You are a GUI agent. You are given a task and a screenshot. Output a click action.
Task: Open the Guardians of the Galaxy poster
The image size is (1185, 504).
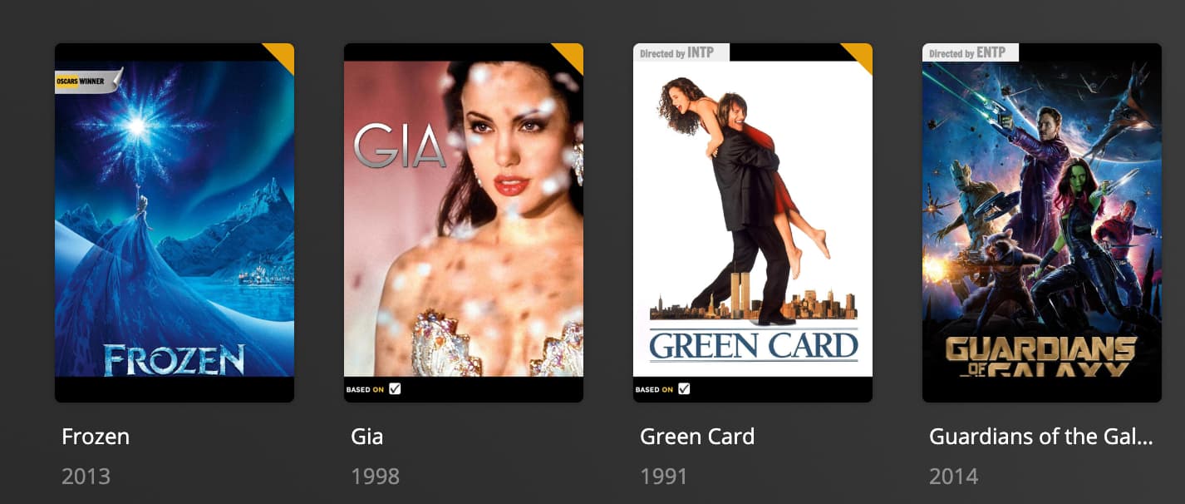point(1042,223)
